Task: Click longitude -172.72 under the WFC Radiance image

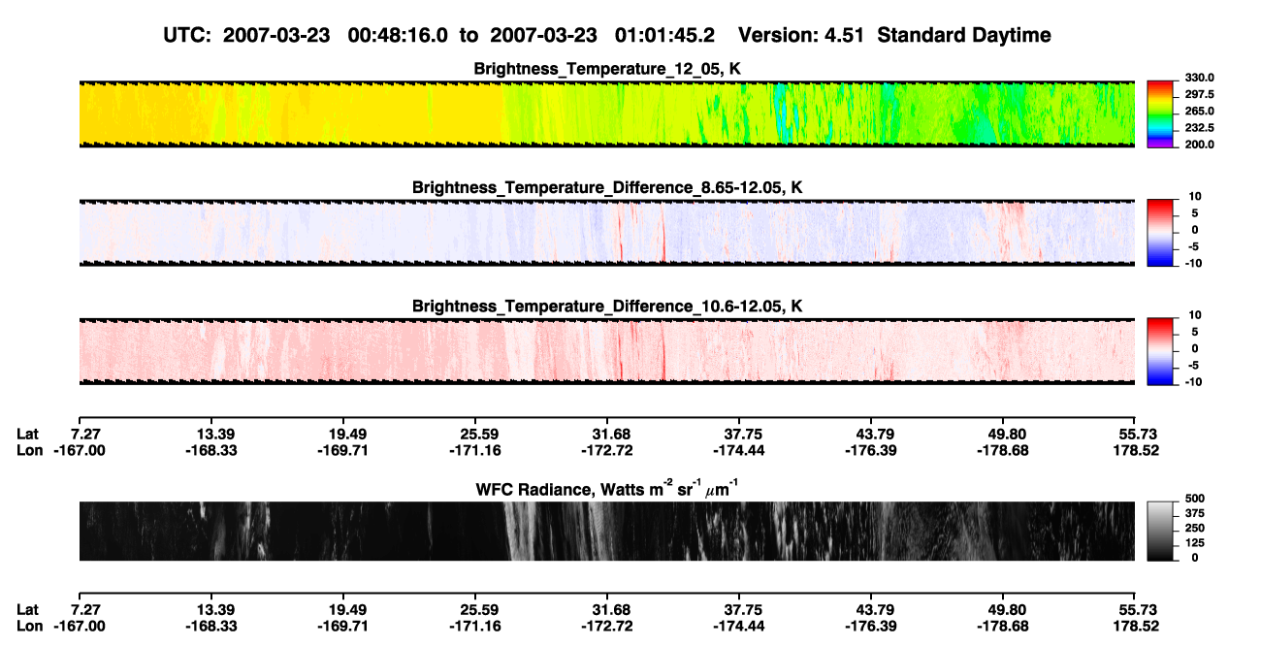Action: click(606, 627)
